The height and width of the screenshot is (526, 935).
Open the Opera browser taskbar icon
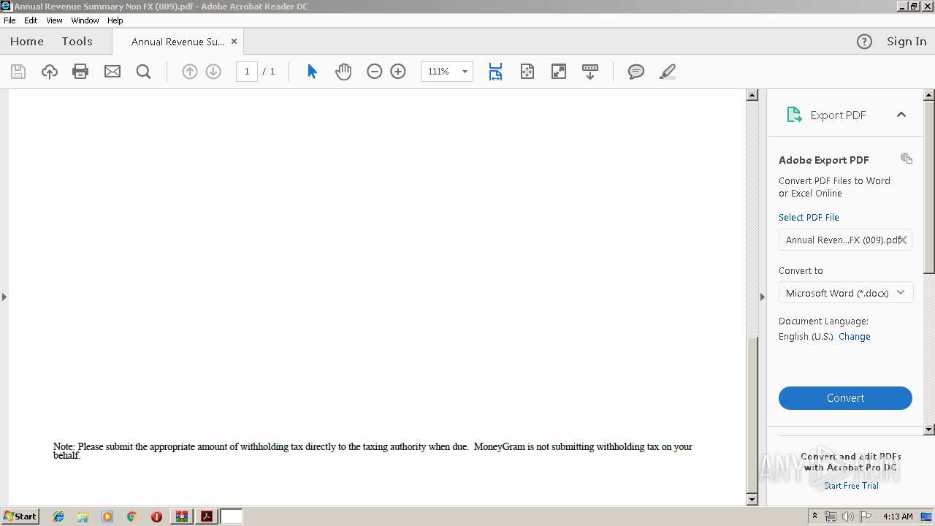pos(156,517)
